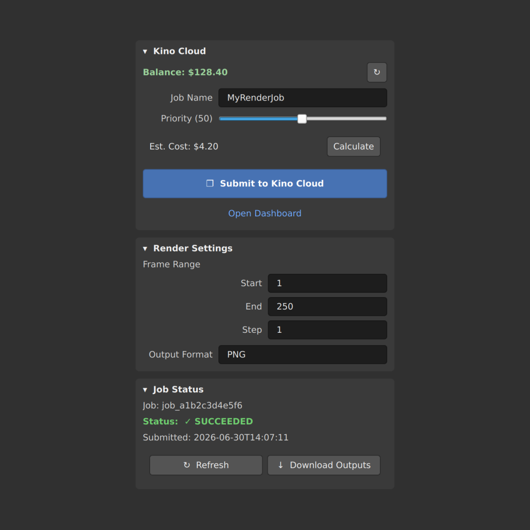Image resolution: width=530 pixels, height=530 pixels.
Task: Click the SUCCEEDED status text
Action: click(x=224, y=421)
